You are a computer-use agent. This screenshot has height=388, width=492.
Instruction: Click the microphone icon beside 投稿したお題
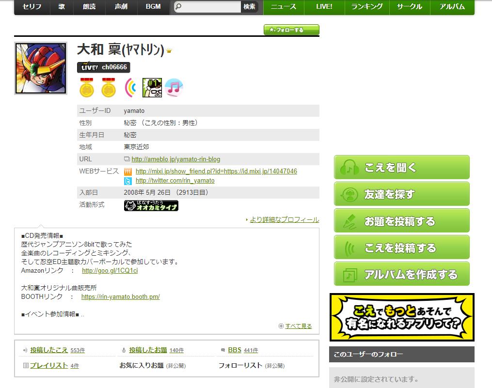124,350
